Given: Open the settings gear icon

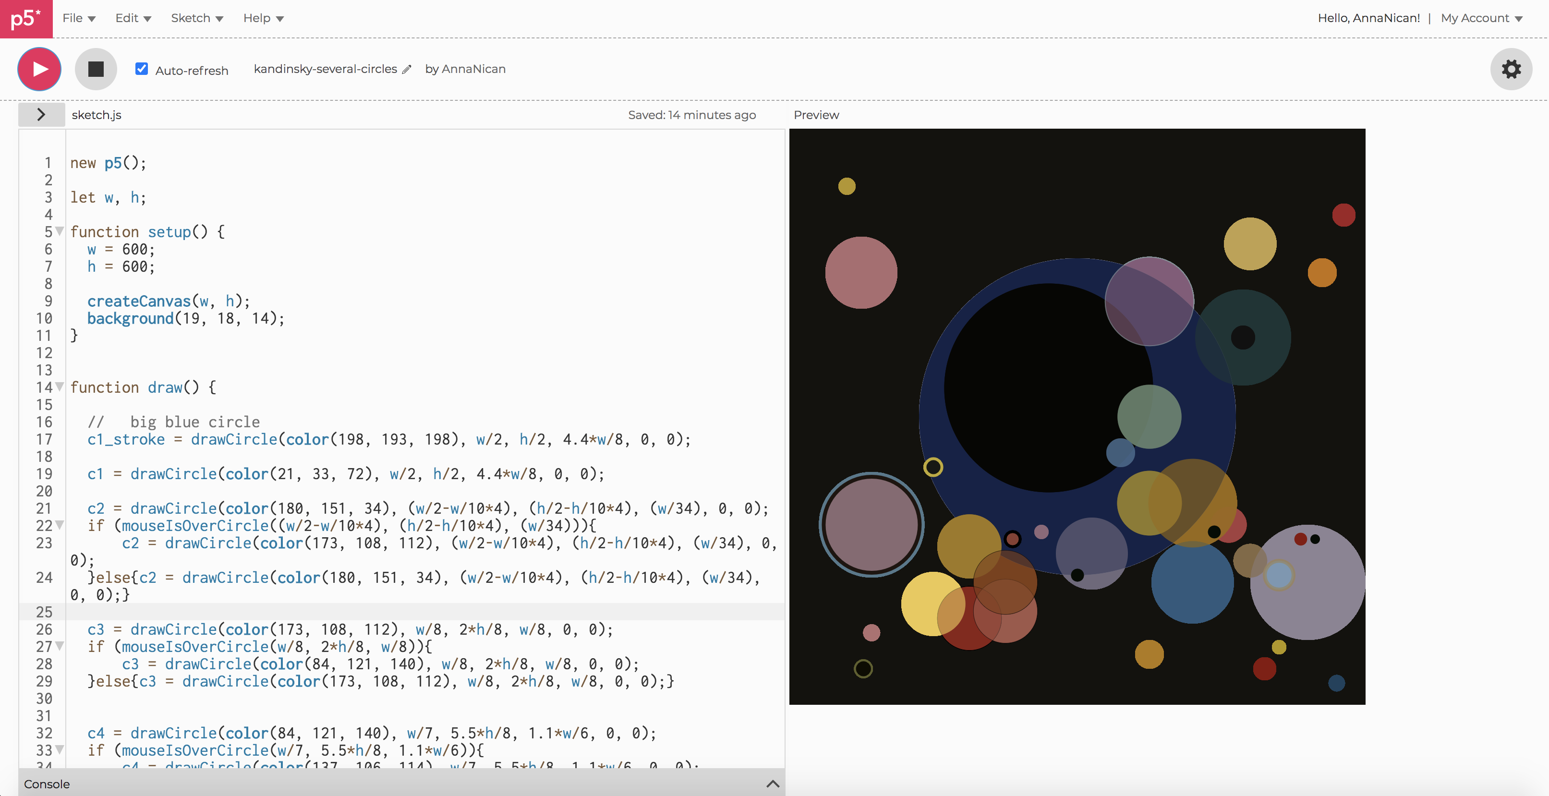Looking at the screenshot, I should (x=1511, y=69).
